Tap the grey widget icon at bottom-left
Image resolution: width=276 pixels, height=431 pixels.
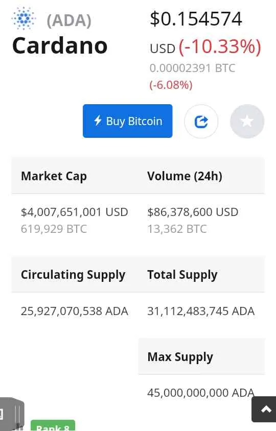12,414
